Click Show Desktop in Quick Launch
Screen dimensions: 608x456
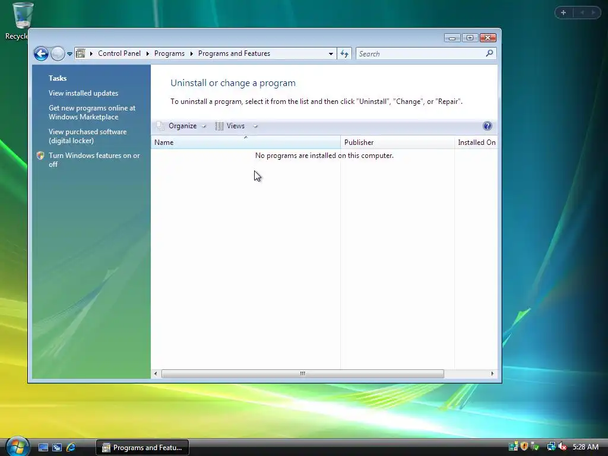pos(43,448)
